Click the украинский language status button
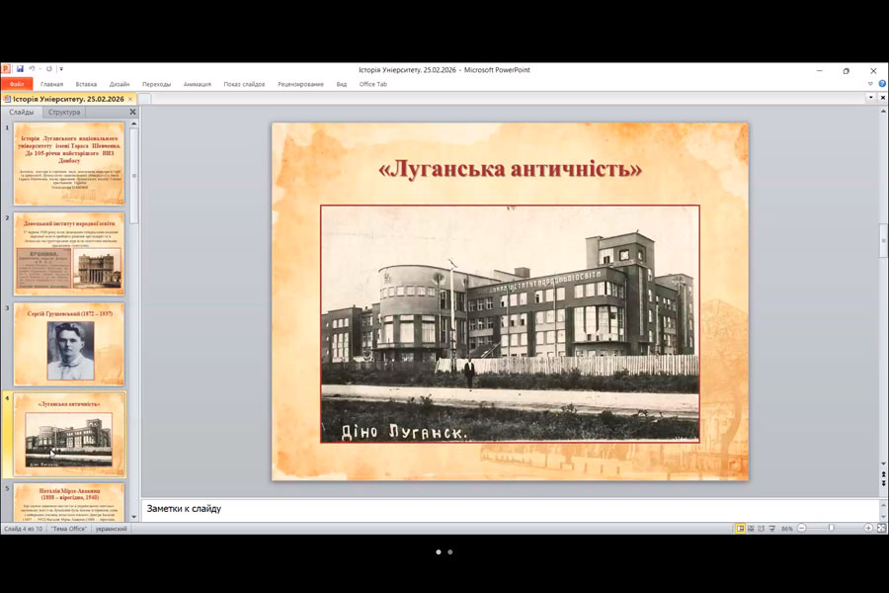 click(111, 529)
